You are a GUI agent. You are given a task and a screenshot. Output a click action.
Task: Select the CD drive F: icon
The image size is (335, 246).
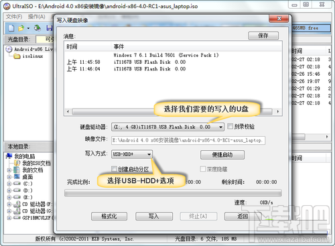pos(17,204)
